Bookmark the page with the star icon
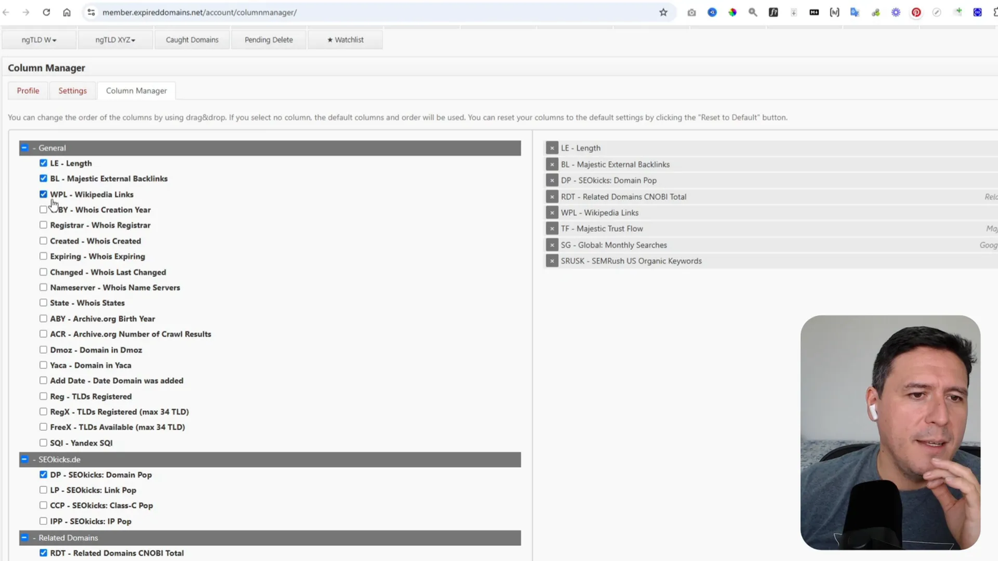 click(x=663, y=12)
